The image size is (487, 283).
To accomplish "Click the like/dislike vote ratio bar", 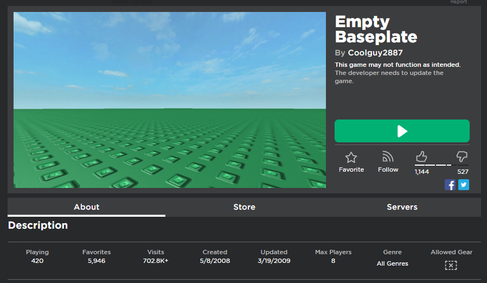I will click(x=441, y=165).
